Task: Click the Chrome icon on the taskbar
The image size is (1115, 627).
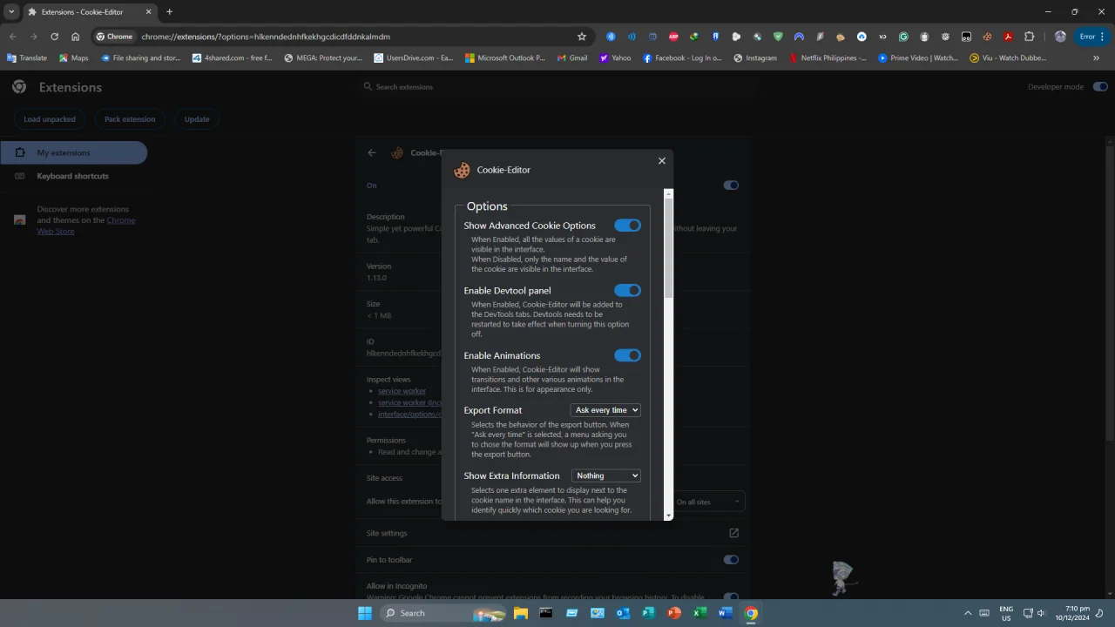Action: (751, 613)
